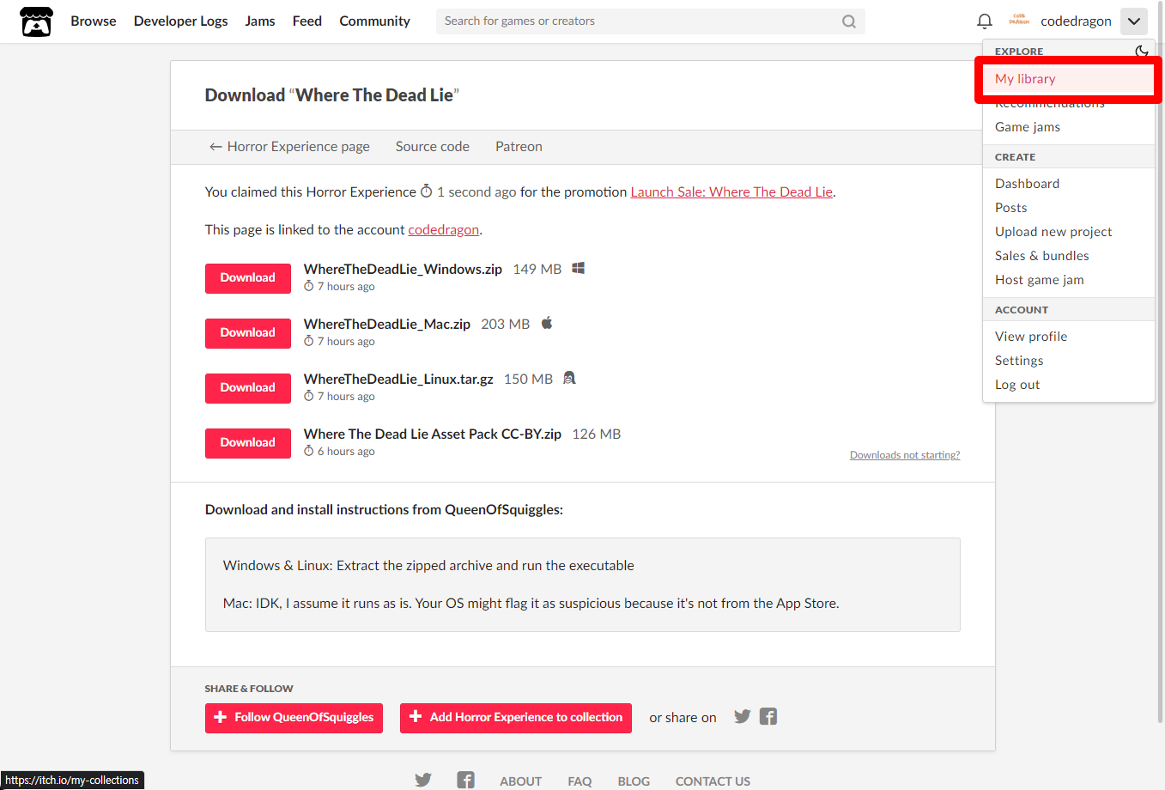Click the Windows platform icon
The height and width of the screenshot is (790, 1165).
point(579,268)
